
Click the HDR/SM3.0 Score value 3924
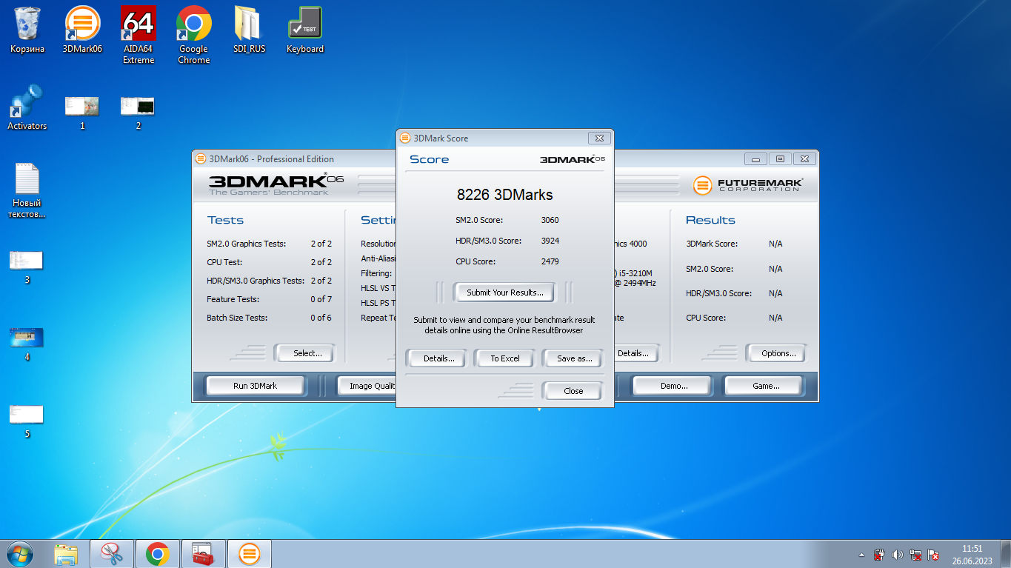coord(550,241)
